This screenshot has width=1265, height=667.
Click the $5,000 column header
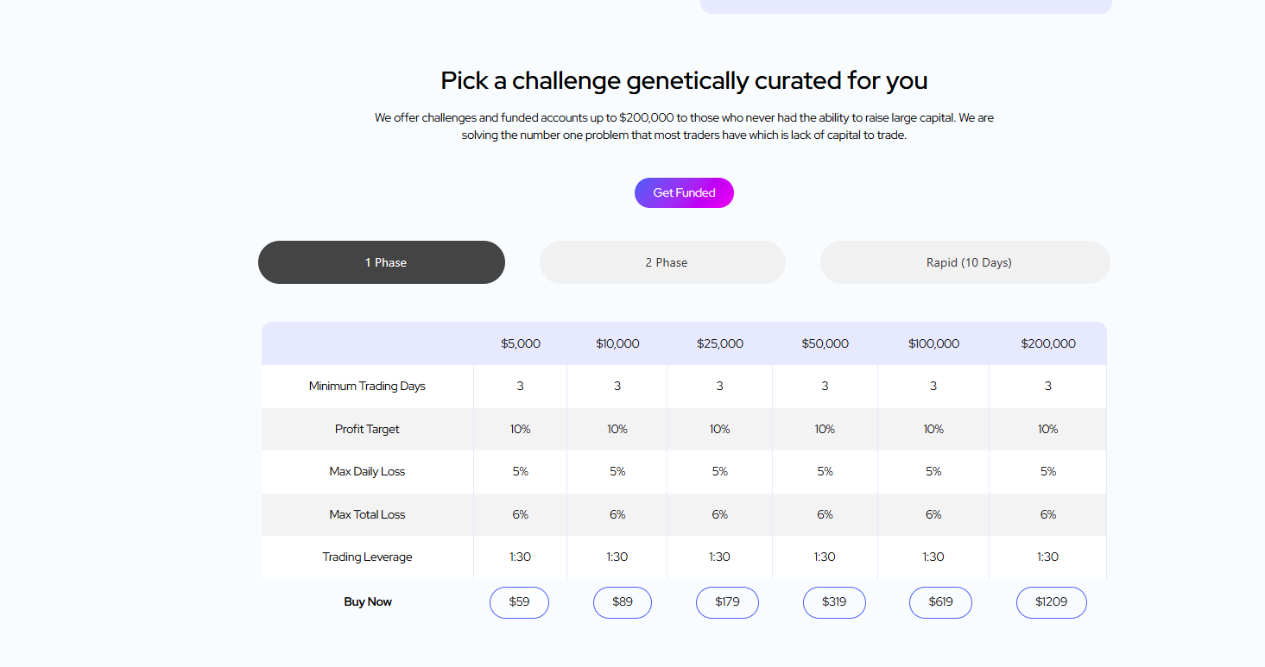click(521, 343)
